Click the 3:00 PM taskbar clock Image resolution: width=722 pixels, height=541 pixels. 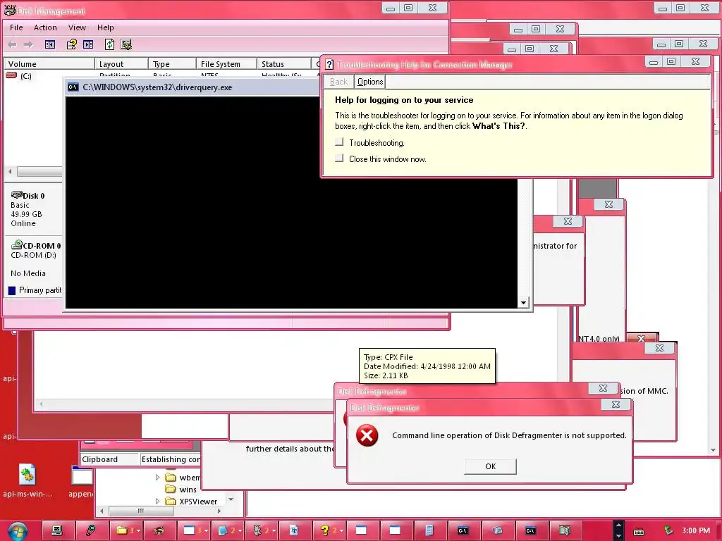pos(696,530)
